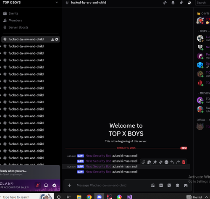The width and height of the screenshot is (210, 199).
Task: Copy message link from hover toolbar
Action: pyautogui.click(x=143, y=162)
